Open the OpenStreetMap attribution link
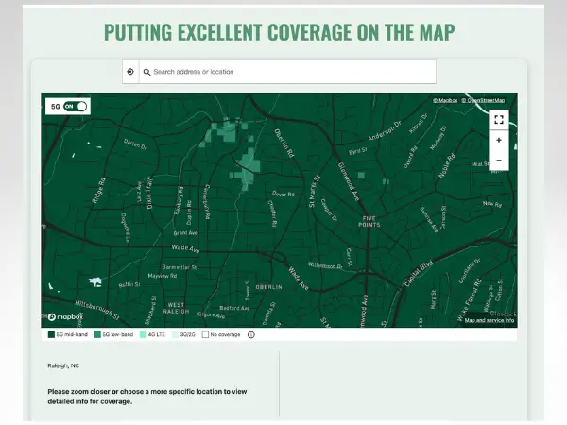 tap(483, 100)
